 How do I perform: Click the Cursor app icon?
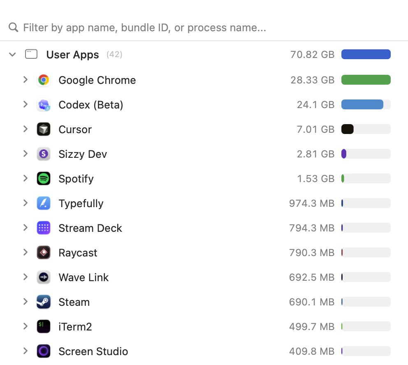tap(44, 129)
